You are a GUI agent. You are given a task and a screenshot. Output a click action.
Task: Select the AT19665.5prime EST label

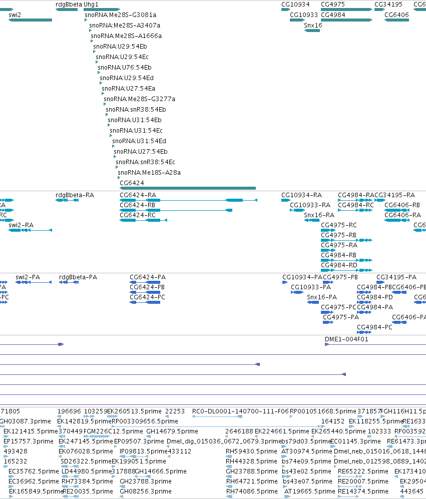click(x=310, y=491)
